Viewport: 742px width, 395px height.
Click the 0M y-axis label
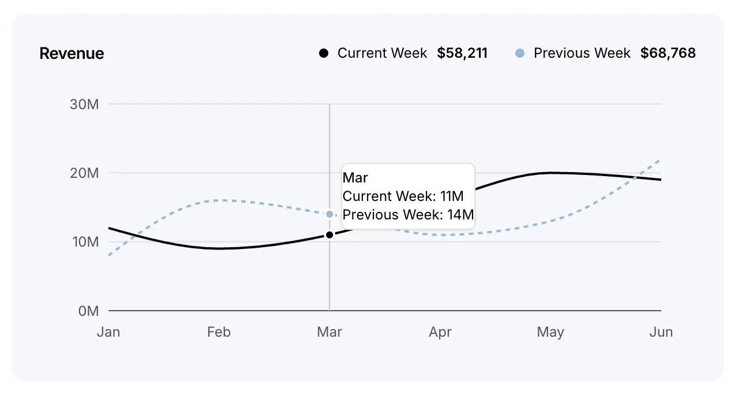pos(88,311)
